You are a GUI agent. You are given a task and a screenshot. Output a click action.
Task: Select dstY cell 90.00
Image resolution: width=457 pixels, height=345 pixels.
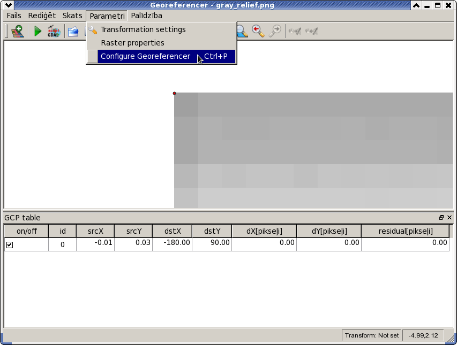pyautogui.click(x=212, y=244)
